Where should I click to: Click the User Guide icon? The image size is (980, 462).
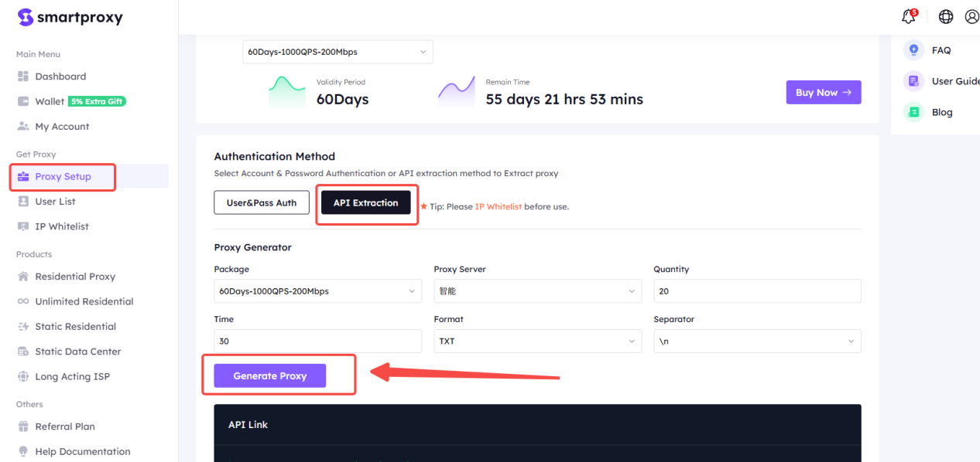[x=914, y=81]
